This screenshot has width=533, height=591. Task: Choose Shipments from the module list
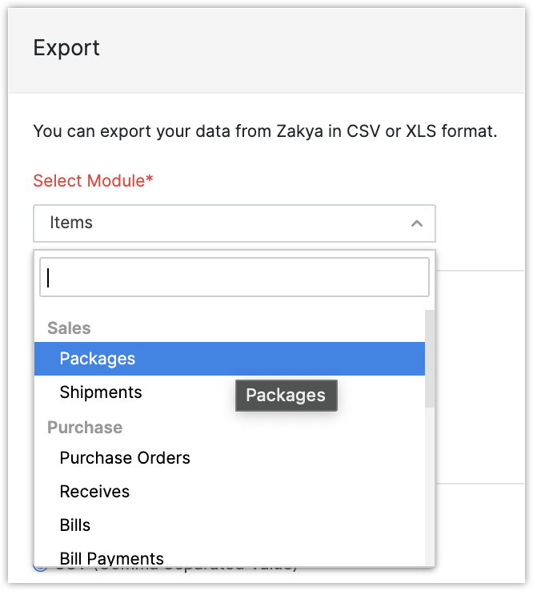pyautogui.click(x=101, y=392)
